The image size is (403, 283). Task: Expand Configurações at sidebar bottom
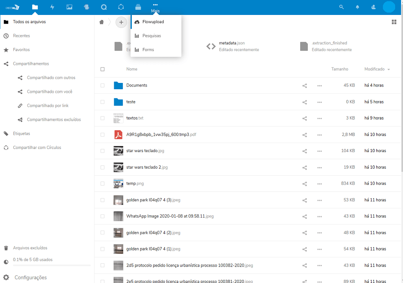30,277
